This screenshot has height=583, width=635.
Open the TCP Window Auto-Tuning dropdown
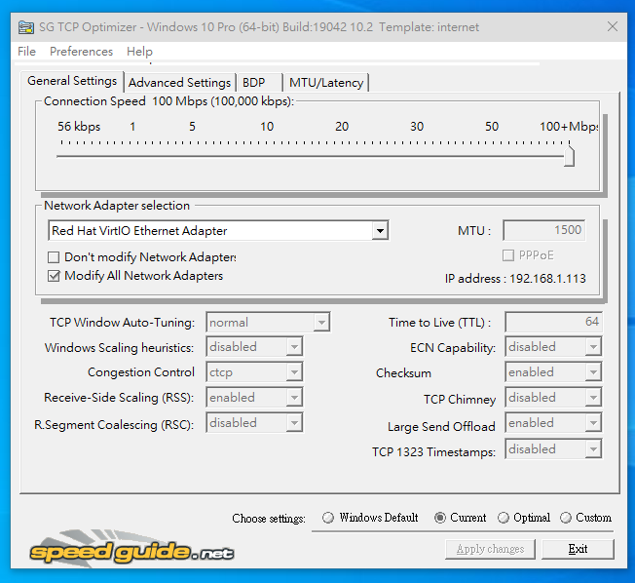[x=321, y=323]
